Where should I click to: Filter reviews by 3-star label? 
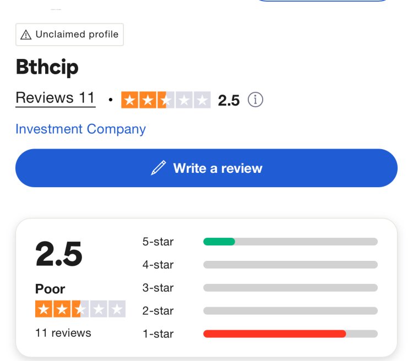[158, 288]
